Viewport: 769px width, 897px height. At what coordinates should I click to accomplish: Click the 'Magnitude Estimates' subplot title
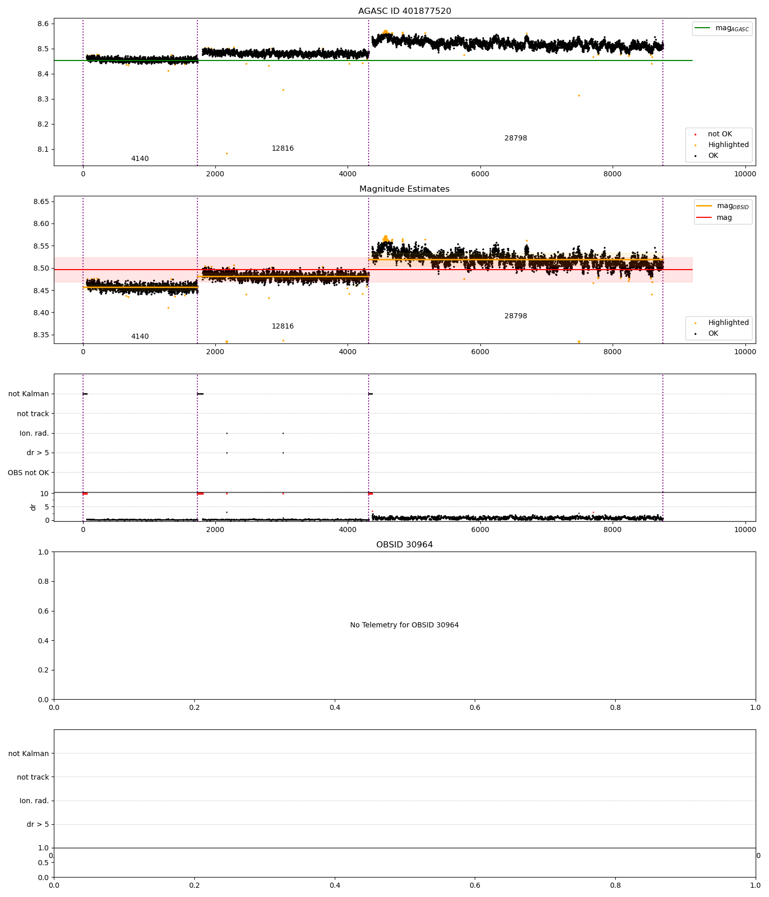(404, 189)
